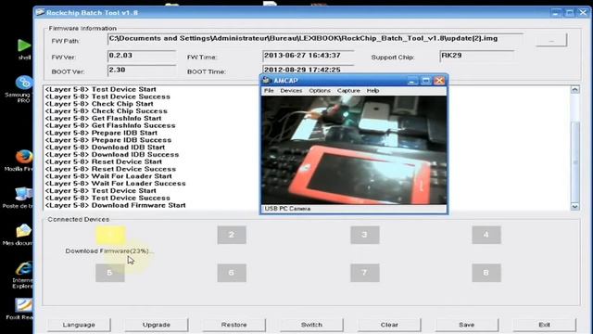Screen dimensions: 593x334
Task: Click the AMCAP window title icon
Action: pyautogui.click(x=267, y=81)
